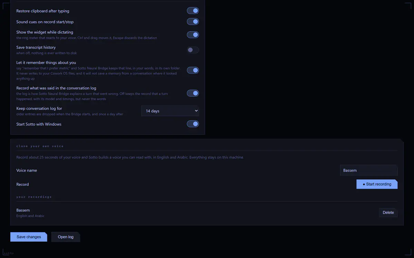
Task: Click the Keep conversation log for label
Action: tap(39, 108)
